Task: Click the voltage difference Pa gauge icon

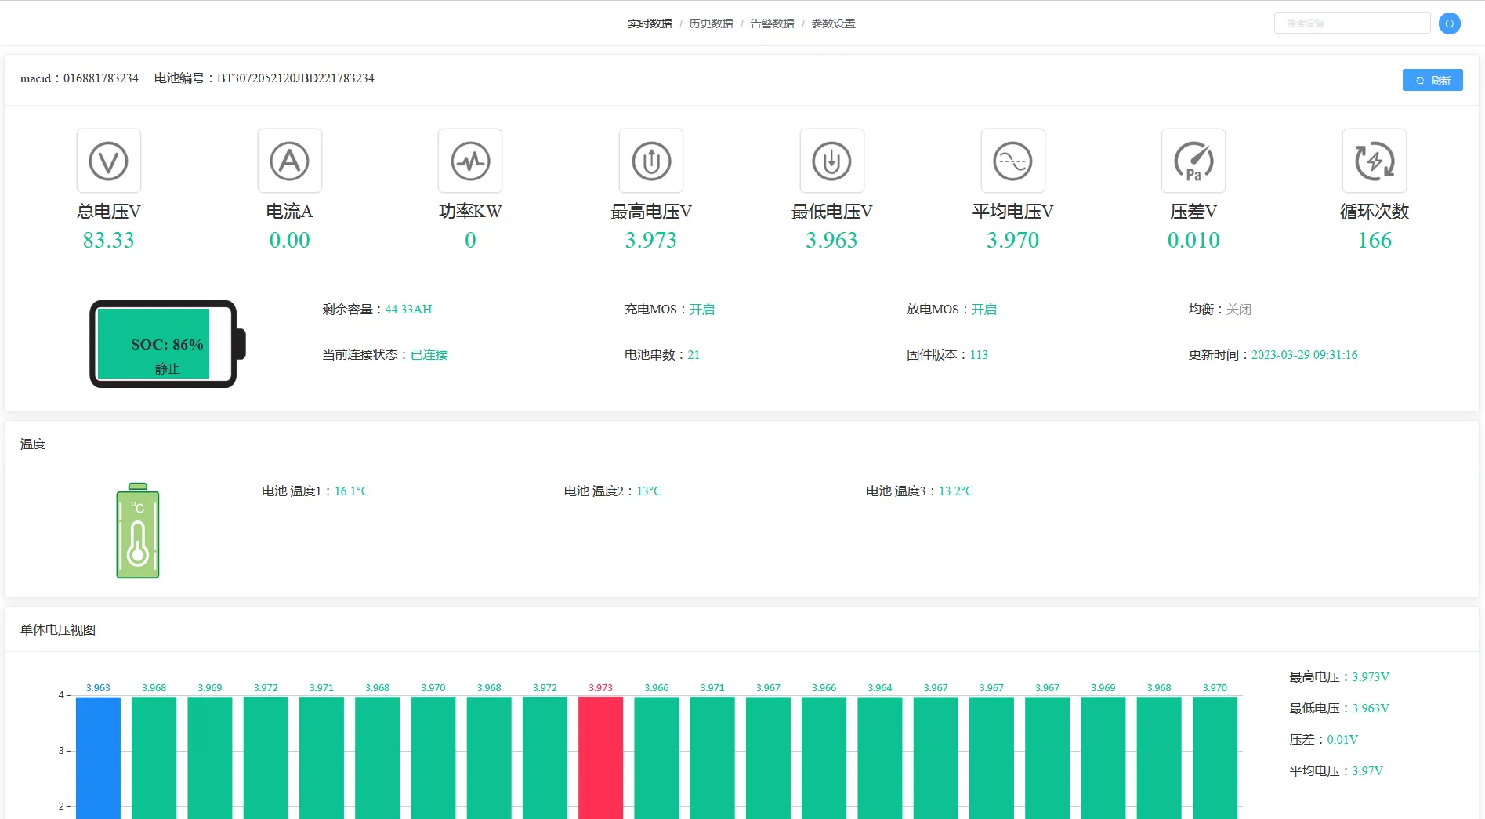Action: pos(1193,161)
